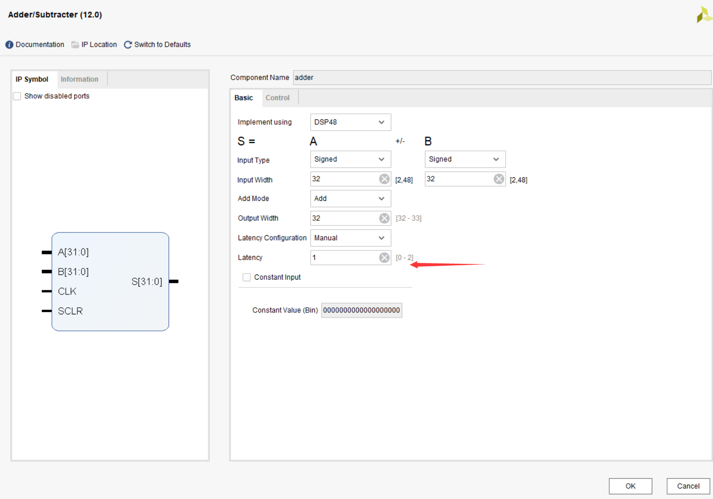The width and height of the screenshot is (713, 499).
Task: Tick the Constant Input checkbox
Action: tap(247, 277)
